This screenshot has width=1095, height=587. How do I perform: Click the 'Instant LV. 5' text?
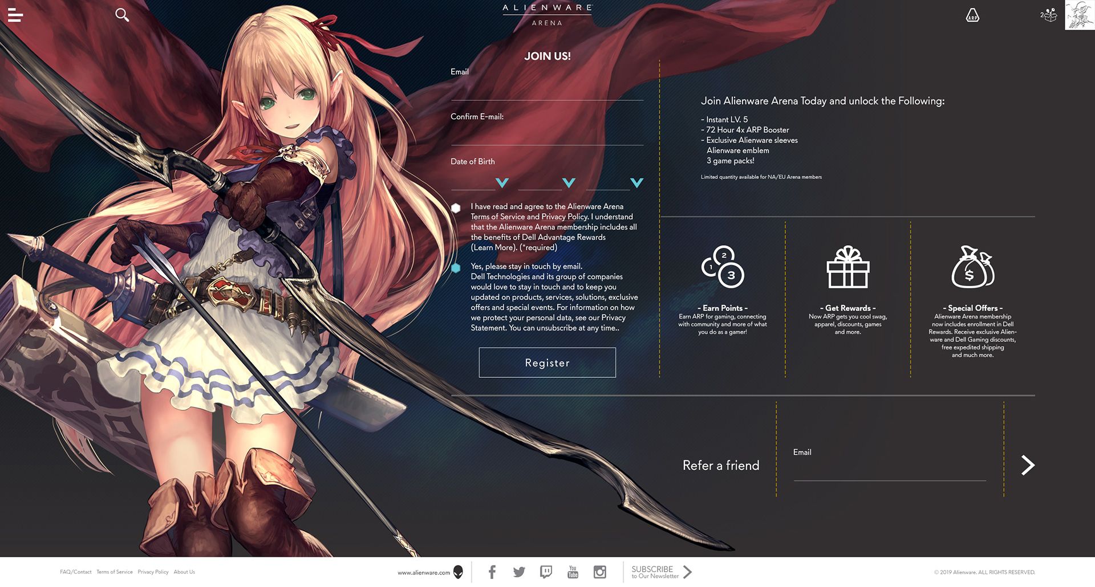coord(724,120)
